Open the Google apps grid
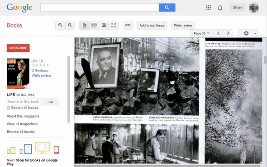The width and height of the screenshot is (267, 167). click(x=209, y=8)
